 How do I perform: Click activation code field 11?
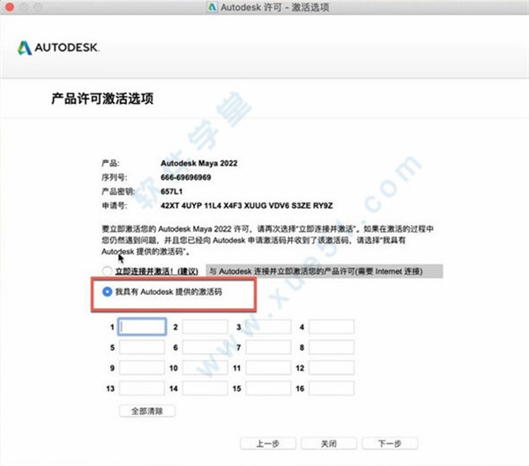coord(268,368)
